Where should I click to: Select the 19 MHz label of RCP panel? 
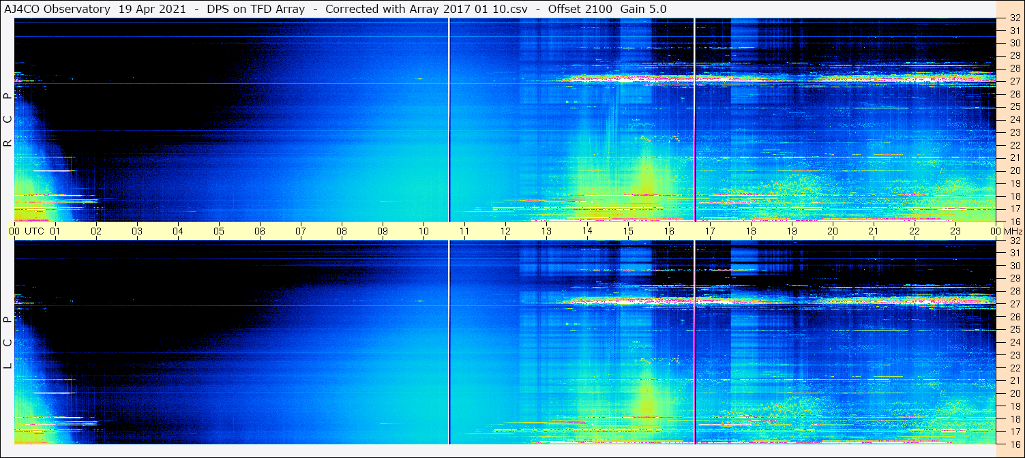pos(1014,183)
